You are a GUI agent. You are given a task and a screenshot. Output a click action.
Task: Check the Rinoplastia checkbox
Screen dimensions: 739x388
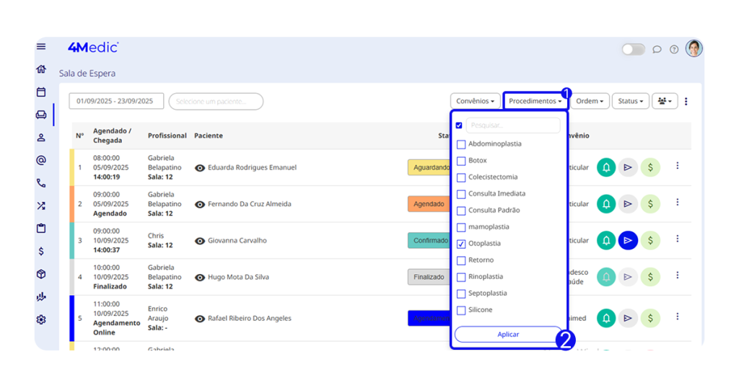point(461,277)
